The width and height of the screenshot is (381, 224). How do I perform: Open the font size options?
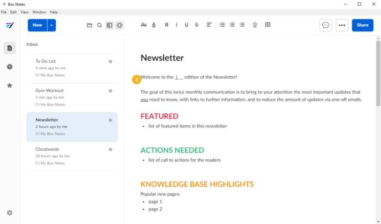144,25
